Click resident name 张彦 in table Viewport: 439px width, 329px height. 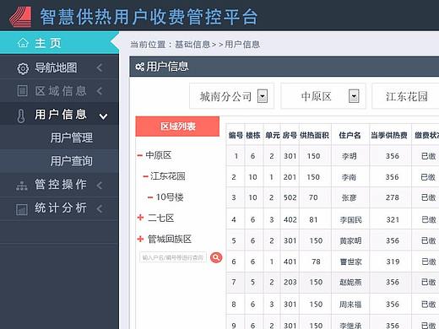click(349, 197)
